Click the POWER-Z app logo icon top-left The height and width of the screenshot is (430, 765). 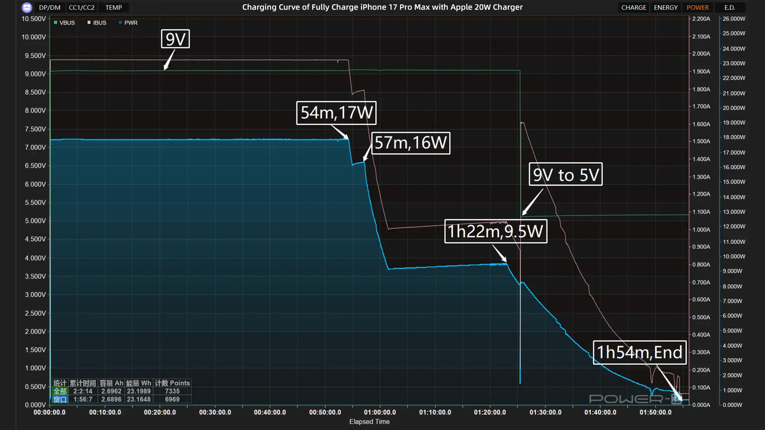point(27,7)
